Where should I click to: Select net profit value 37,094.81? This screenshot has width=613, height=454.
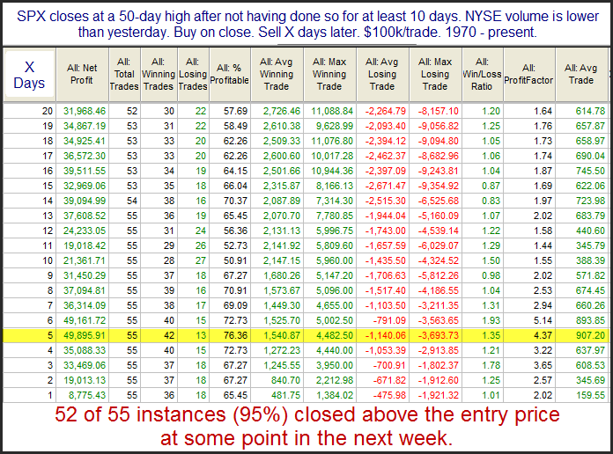coord(85,290)
